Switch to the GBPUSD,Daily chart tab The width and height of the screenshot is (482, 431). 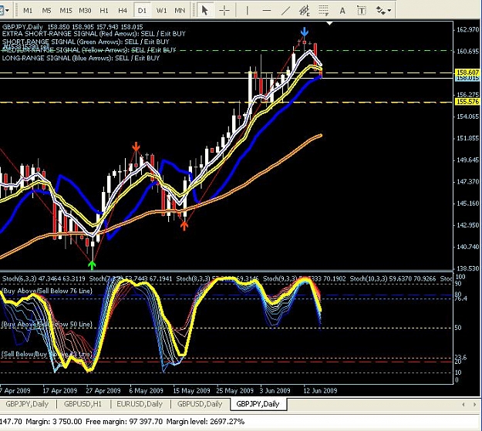tap(200, 404)
